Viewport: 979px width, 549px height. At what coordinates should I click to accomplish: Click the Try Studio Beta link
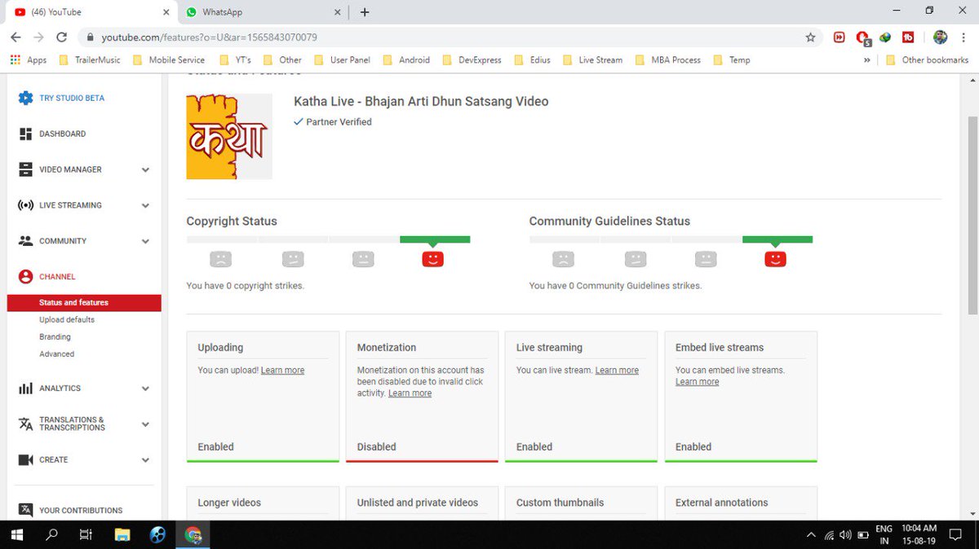72,98
